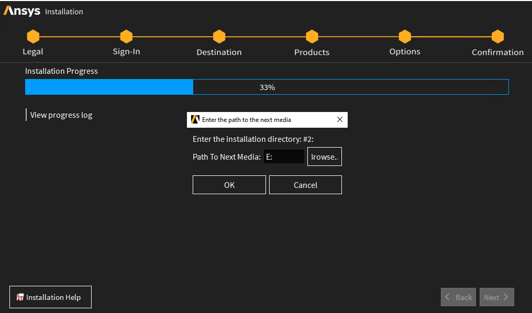This screenshot has width=532, height=313.
Task: Click the Sign-In step hexagon marker
Action: (x=126, y=37)
